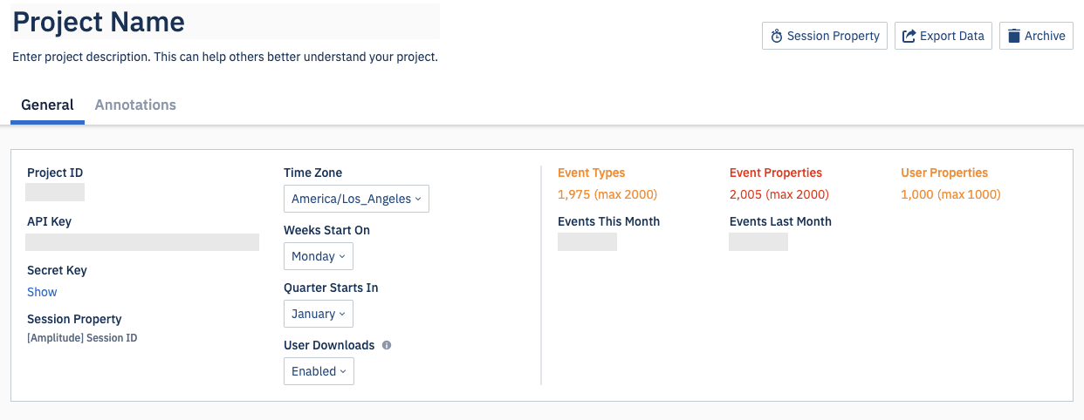This screenshot has width=1084, height=420.
Task: Click the Archive trash icon
Action: coord(1013,37)
